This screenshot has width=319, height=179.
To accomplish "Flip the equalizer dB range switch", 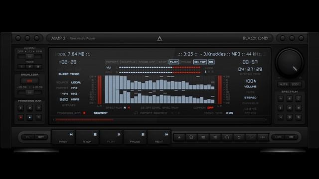I will (x=30, y=92).
